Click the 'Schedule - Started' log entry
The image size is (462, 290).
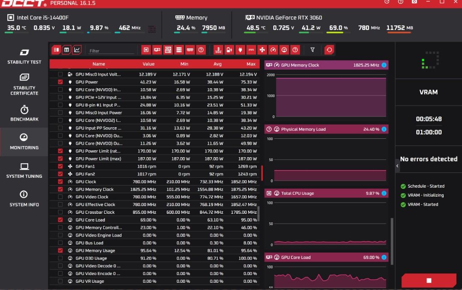[426, 186]
